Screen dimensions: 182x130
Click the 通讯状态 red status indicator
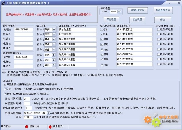[x=26, y=127]
